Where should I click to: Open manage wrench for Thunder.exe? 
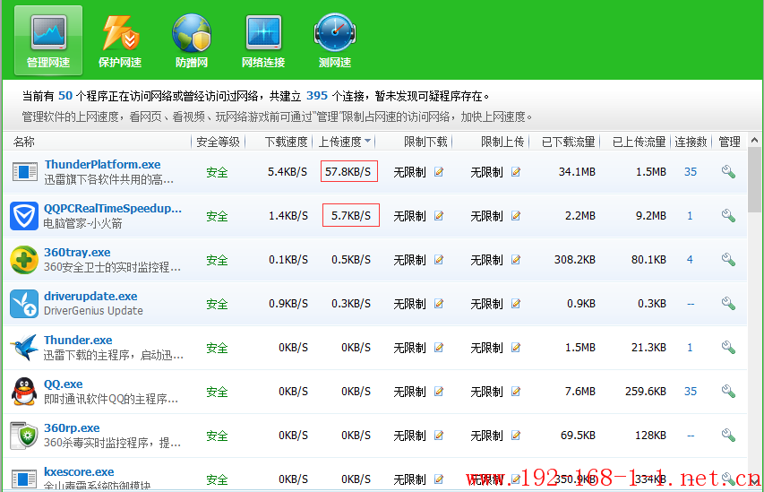tap(728, 347)
